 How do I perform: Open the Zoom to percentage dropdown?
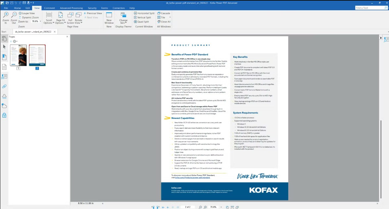coord(40,21)
